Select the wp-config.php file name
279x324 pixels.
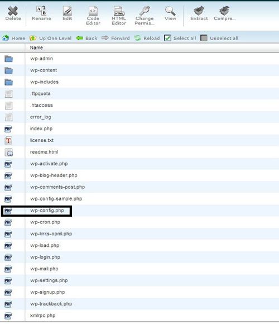pos(47,211)
